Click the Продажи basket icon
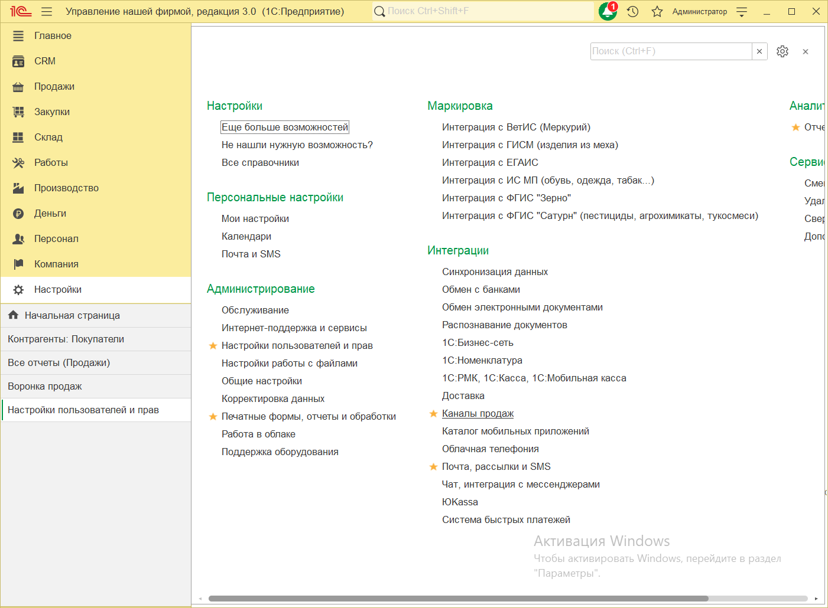 (x=18, y=87)
